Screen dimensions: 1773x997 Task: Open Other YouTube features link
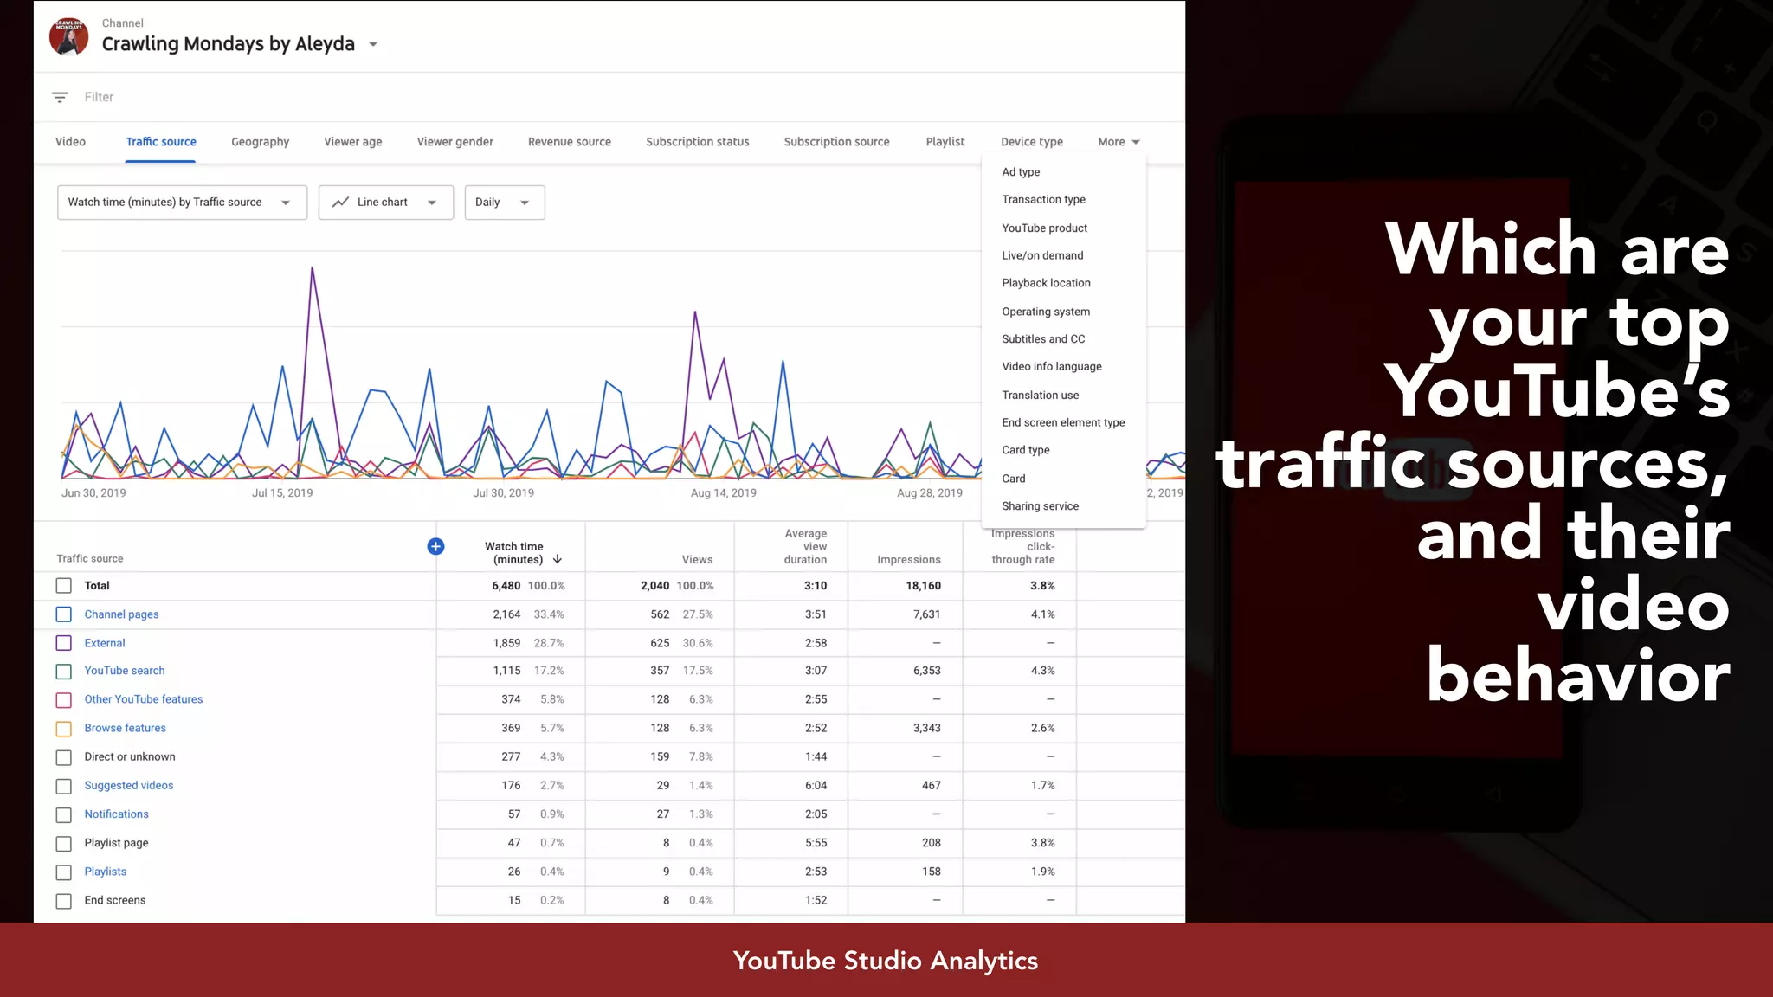click(144, 699)
